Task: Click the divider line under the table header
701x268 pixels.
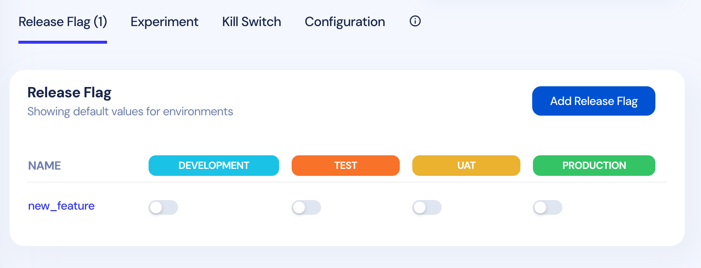Action: (347, 182)
